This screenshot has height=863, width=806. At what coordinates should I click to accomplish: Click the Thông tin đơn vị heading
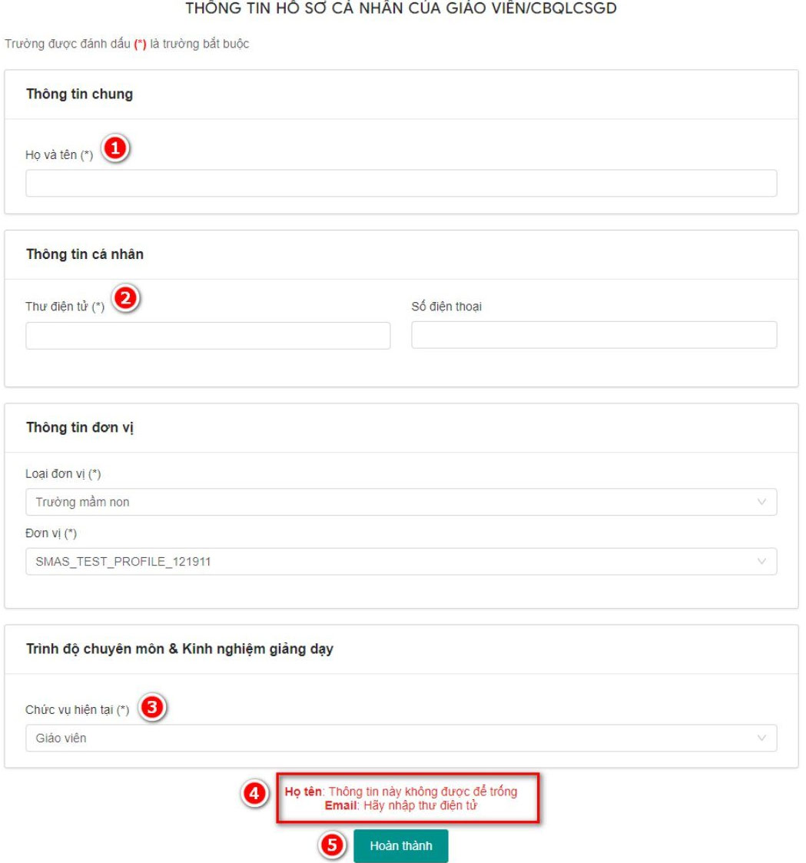pos(80,427)
